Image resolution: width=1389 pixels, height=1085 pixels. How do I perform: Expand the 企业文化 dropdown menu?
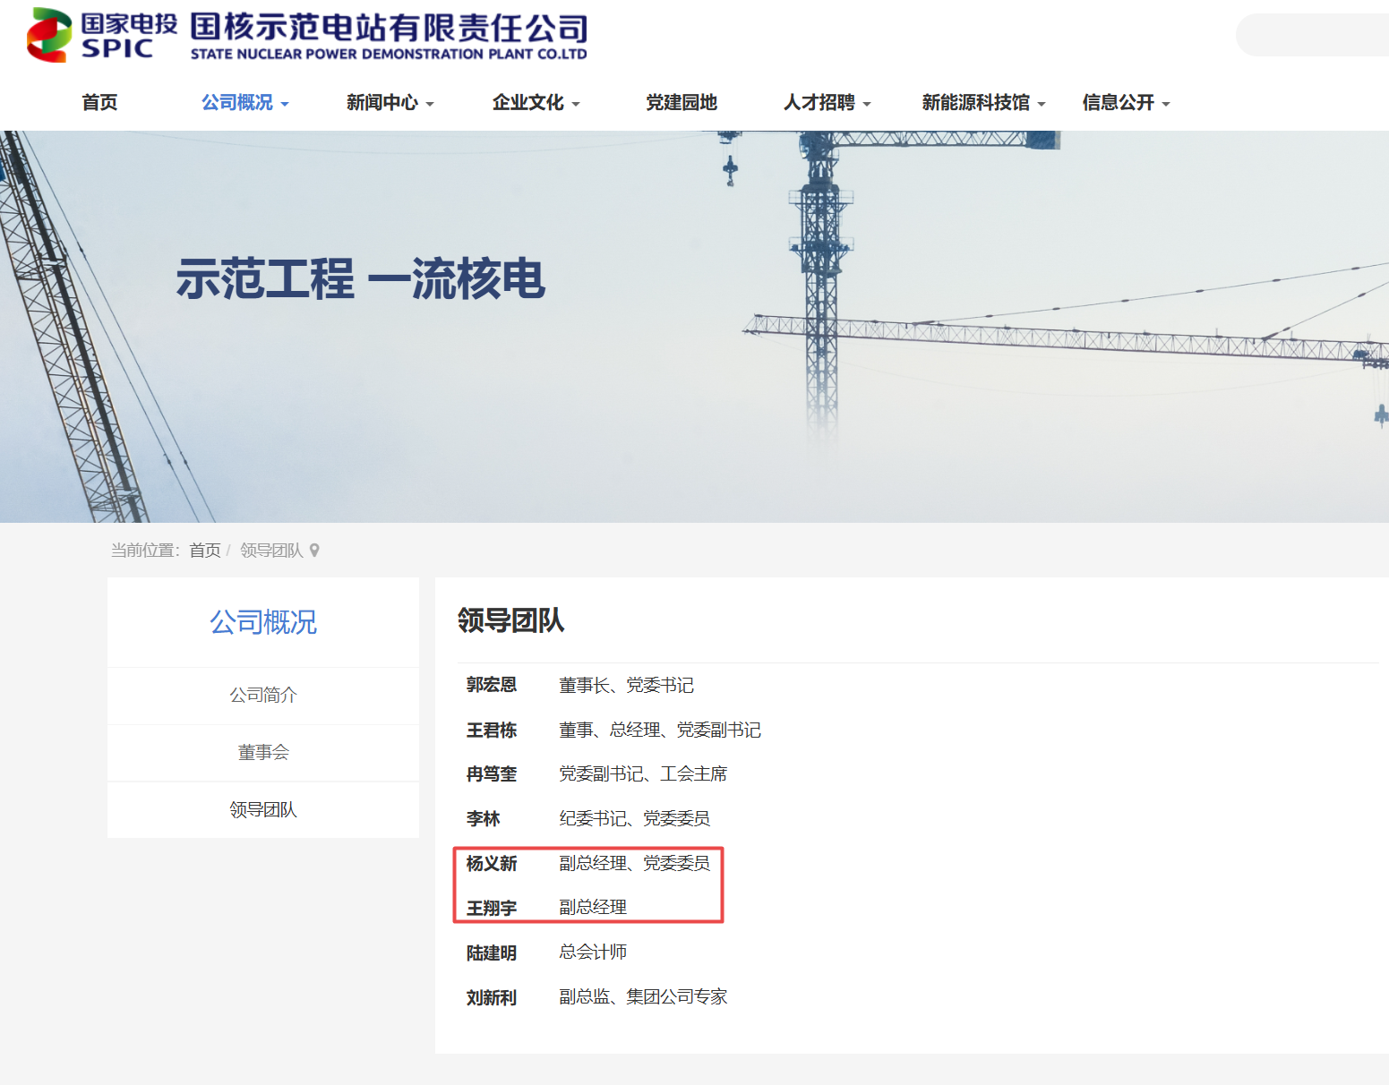(536, 103)
